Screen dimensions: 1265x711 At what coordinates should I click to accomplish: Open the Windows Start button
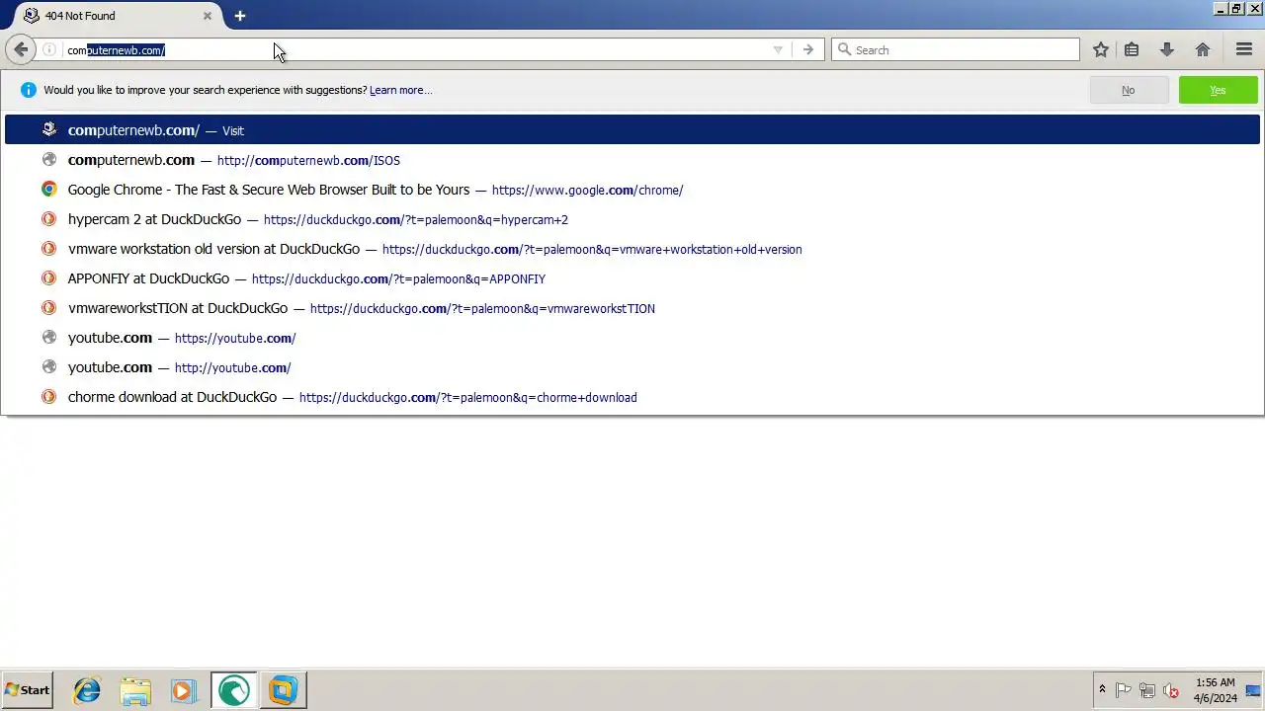tap(28, 690)
